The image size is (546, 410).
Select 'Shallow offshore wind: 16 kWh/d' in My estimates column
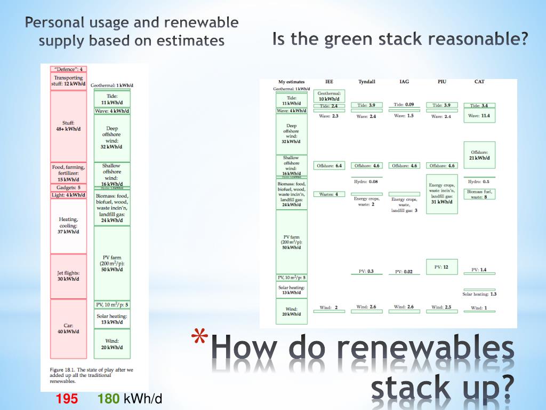[292, 165]
